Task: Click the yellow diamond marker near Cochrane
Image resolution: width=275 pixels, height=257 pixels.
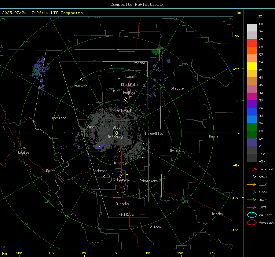Action: (105, 177)
